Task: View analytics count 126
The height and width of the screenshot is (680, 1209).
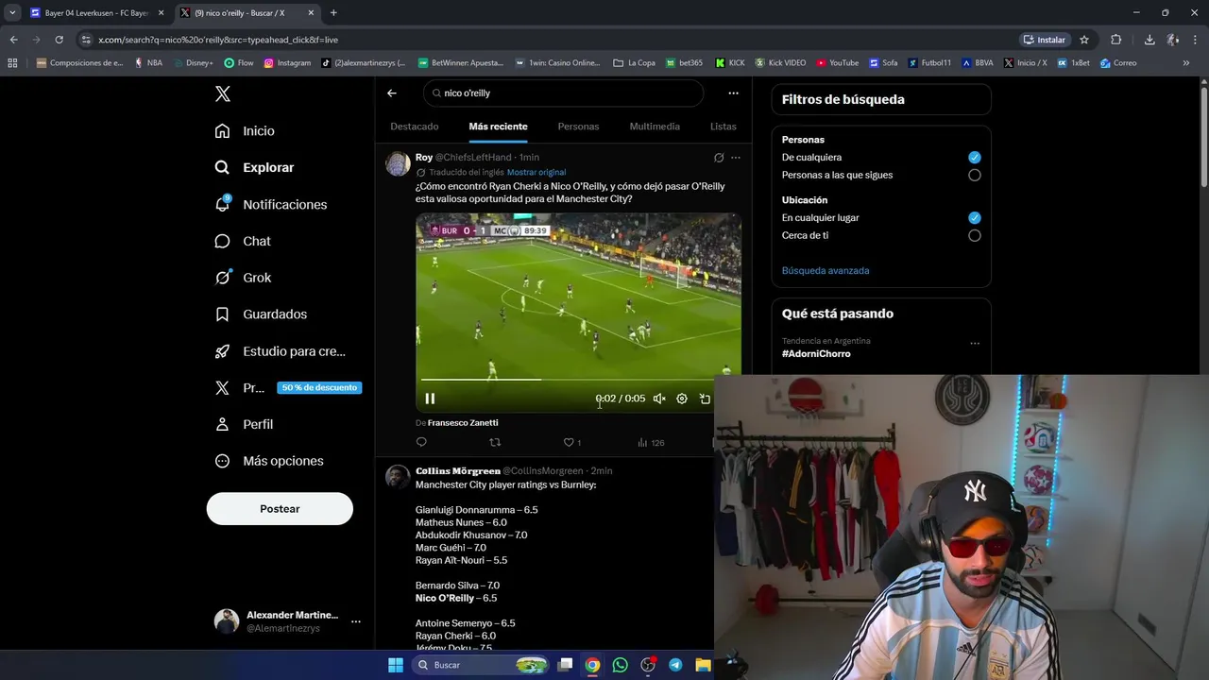Action: (651, 442)
